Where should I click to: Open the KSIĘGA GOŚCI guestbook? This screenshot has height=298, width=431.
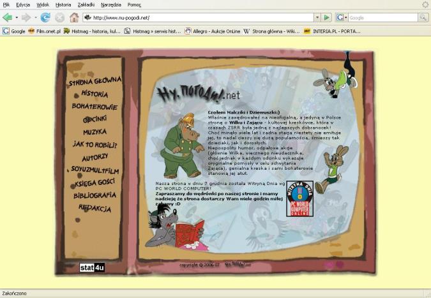click(x=95, y=183)
